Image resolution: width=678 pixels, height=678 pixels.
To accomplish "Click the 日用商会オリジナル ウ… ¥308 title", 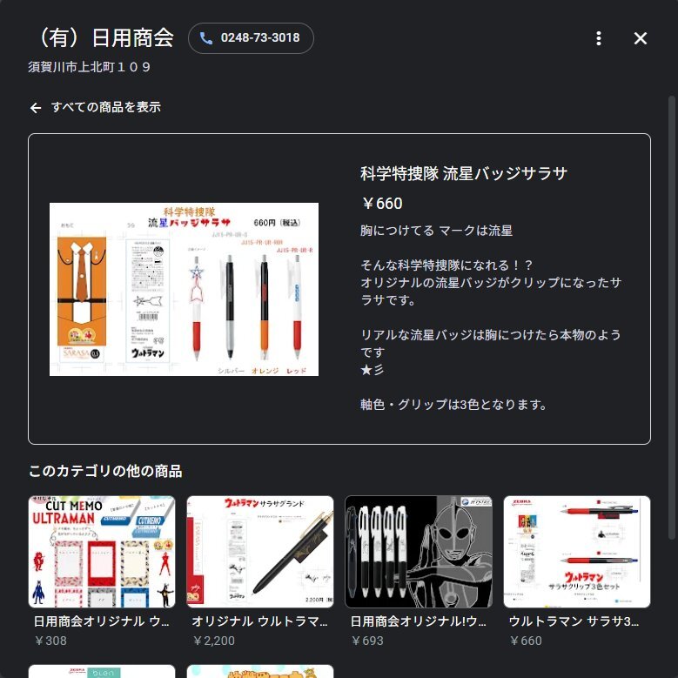I will click(102, 621).
